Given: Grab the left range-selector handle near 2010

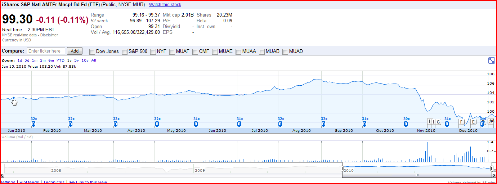Looking at the screenshot, I should click(342, 169).
